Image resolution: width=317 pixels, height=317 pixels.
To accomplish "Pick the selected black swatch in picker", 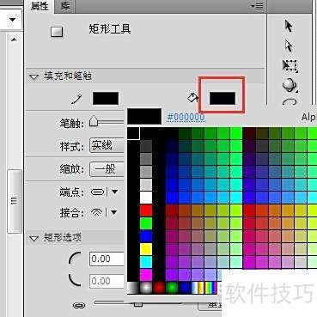I will 133,133.
